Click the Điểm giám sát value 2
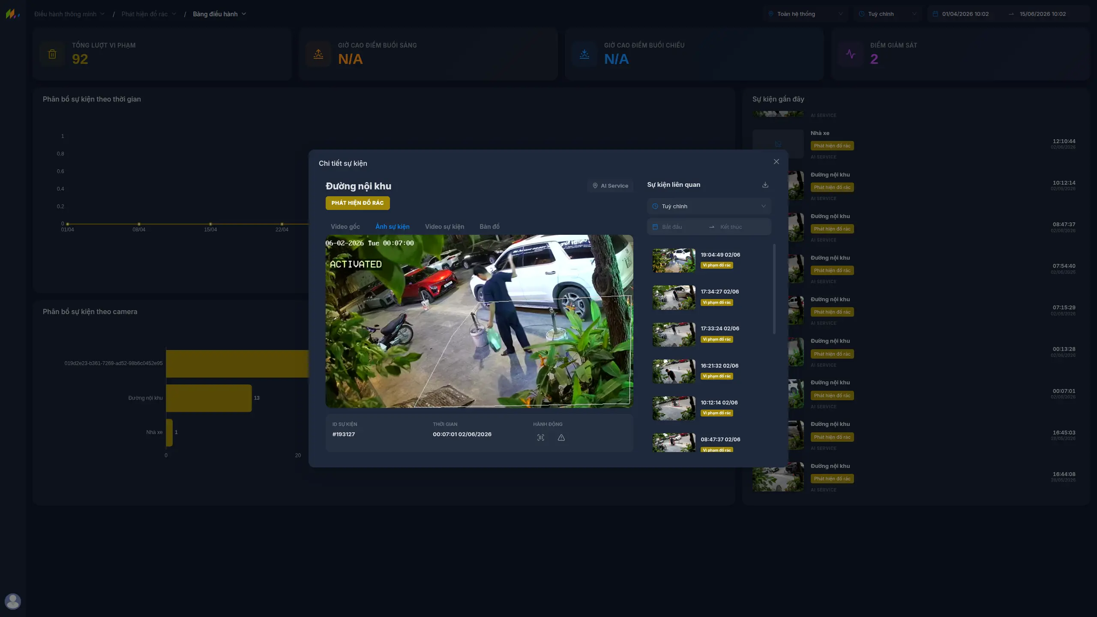 click(x=874, y=59)
